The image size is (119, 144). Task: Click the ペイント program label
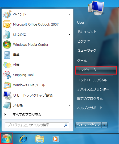click(19, 14)
